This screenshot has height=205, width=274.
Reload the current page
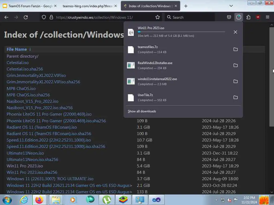click(x=26, y=17)
